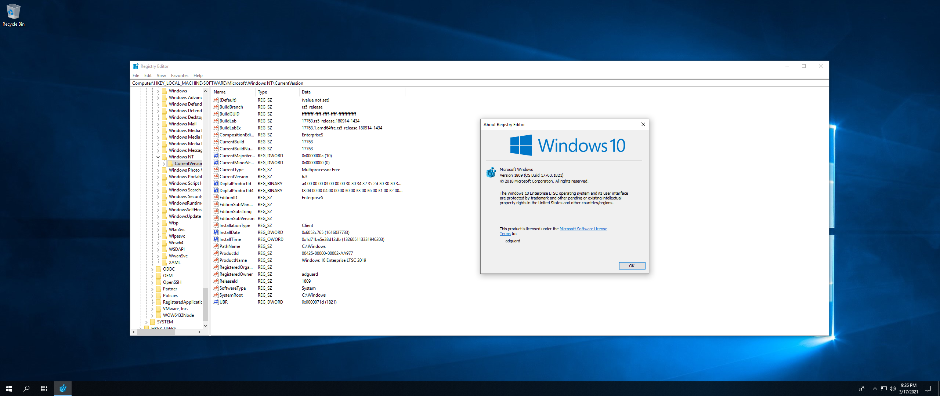This screenshot has height=396, width=940.
Task: Sort values by the Data column header
Action: (x=352, y=92)
